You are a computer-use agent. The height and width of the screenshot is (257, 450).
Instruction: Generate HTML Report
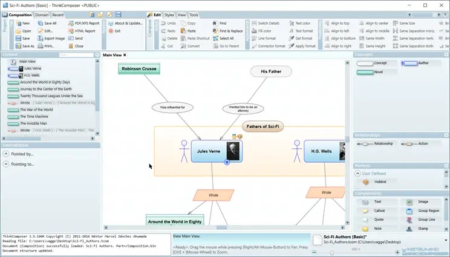[x=82, y=31]
